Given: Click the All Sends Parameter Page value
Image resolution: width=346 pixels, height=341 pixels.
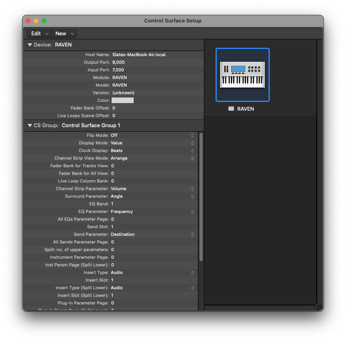Looking at the screenshot, I should tap(112, 242).
